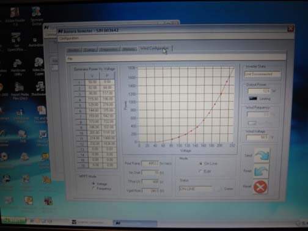Choose Frequency MPPT mode radio button

(x=94, y=188)
